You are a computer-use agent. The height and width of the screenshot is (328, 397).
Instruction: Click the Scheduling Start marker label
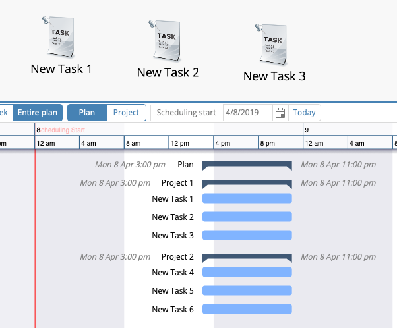click(63, 130)
